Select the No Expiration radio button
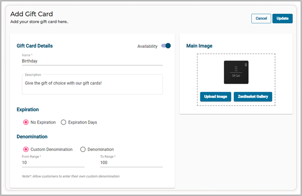The width and height of the screenshot is (302, 196). coord(26,122)
